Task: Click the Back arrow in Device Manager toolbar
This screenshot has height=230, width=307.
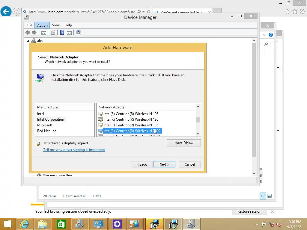Action: coord(28,32)
